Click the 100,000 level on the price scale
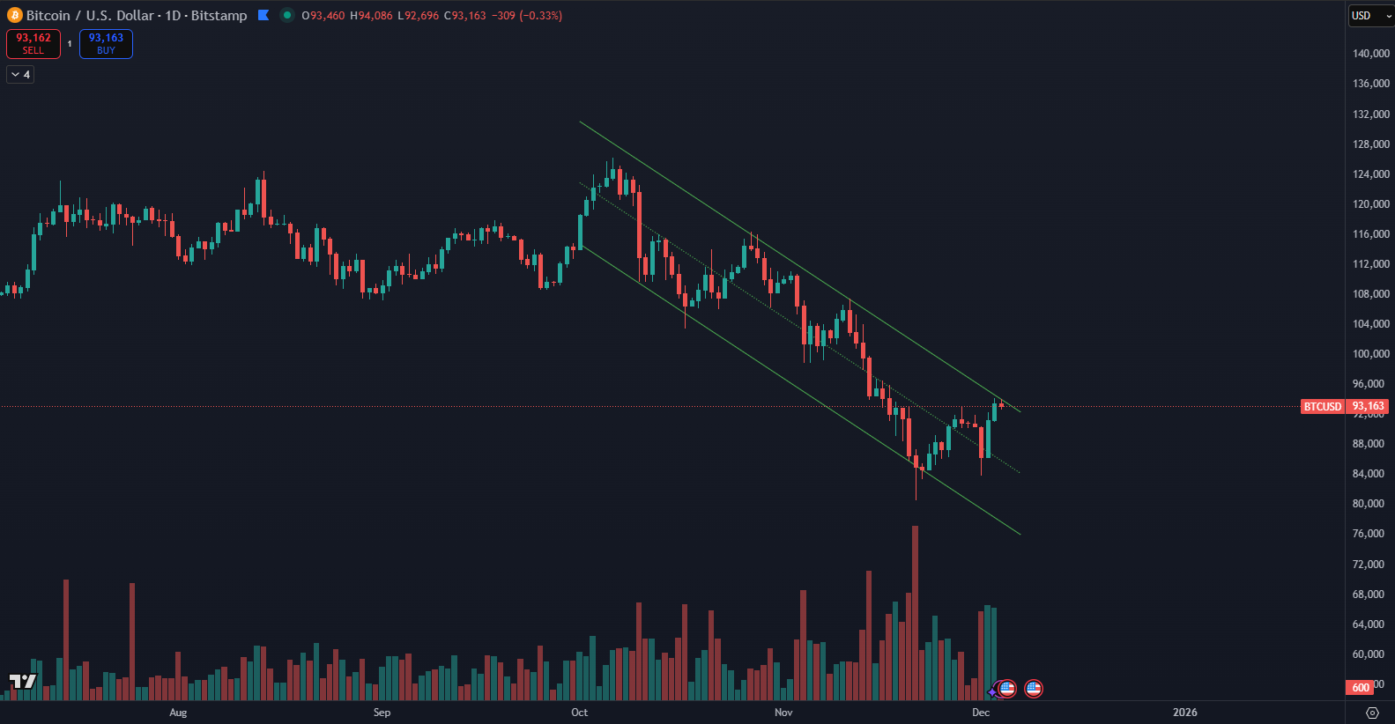Viewport: 1395px width, 724px height. coord(1370,354)
